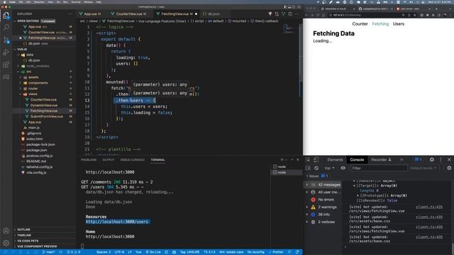
Task: Expand the components folder in explorer
Action: (x=43, y=83)
